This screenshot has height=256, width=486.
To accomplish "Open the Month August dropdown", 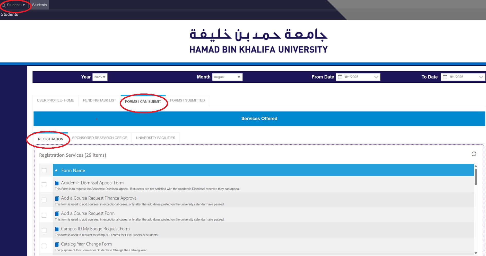I will (x=227, y=77).
